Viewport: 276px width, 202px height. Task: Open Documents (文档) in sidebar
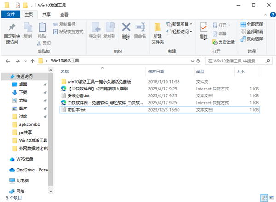pos(23,101)
